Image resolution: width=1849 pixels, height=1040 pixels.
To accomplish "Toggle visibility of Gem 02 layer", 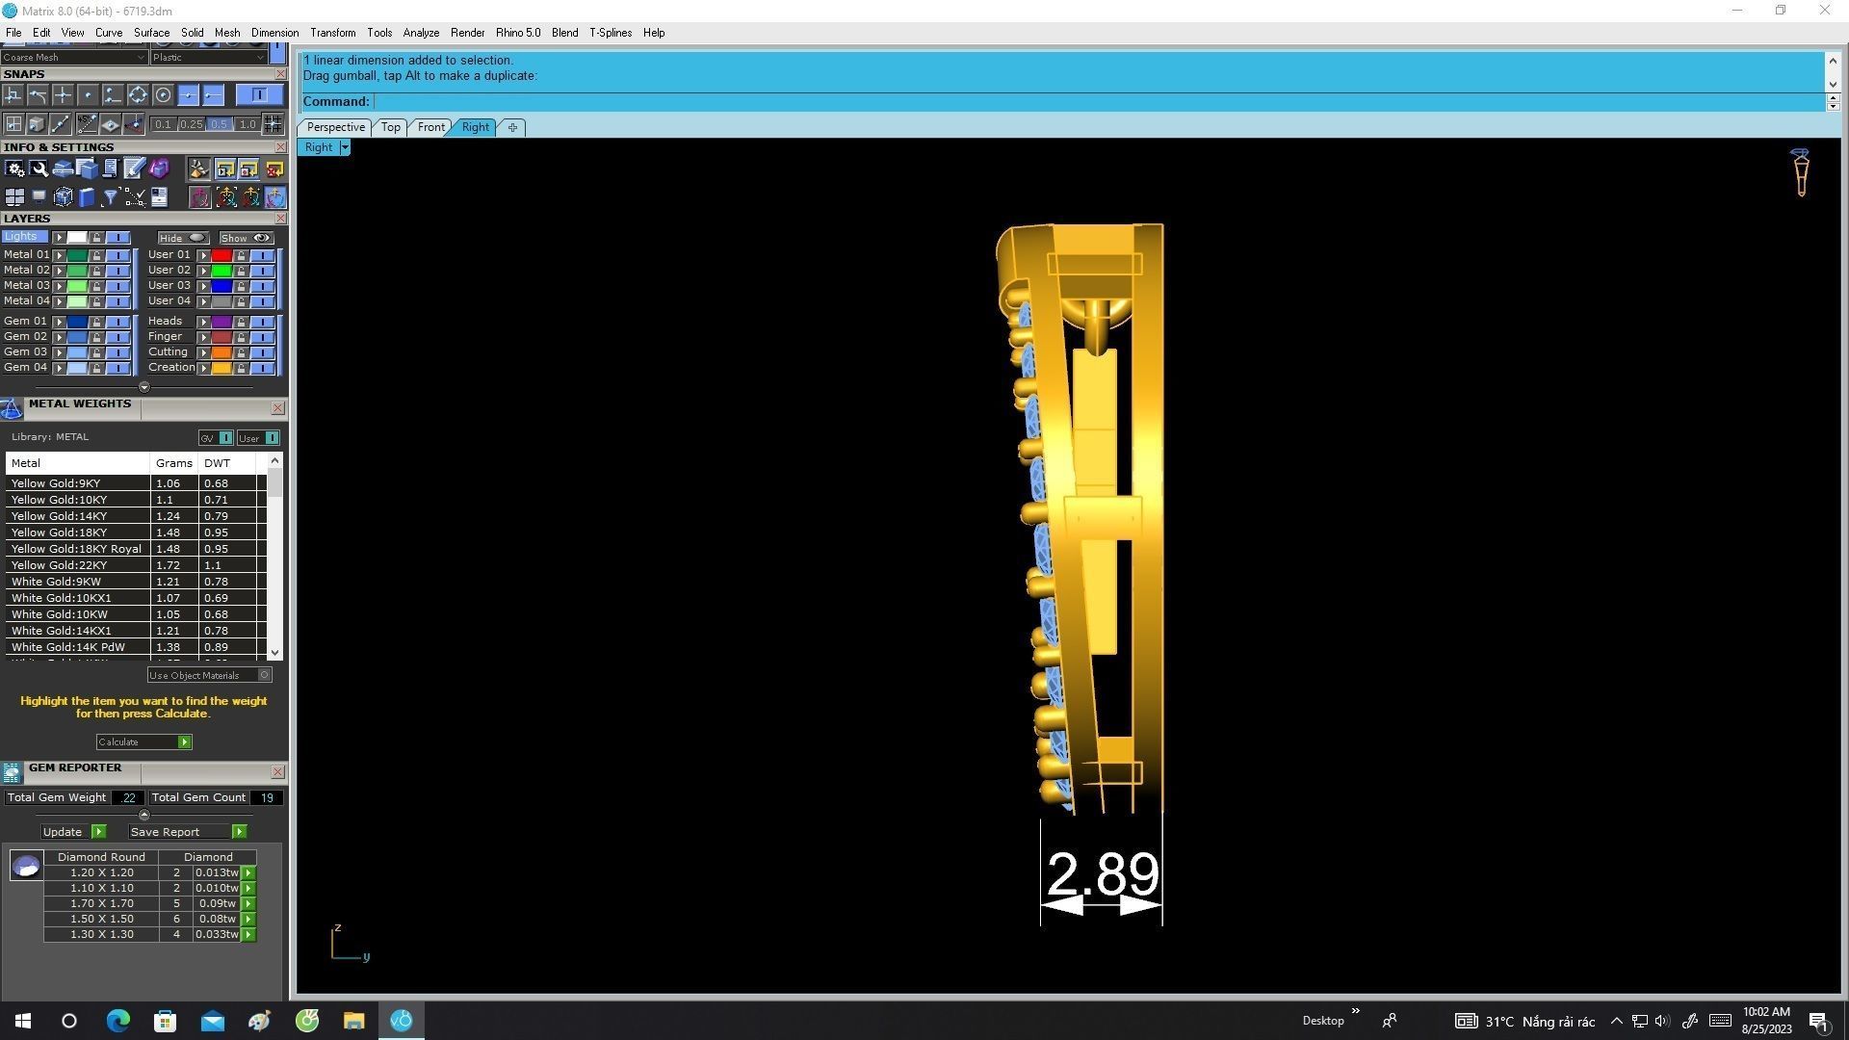I will coord(117,337).
